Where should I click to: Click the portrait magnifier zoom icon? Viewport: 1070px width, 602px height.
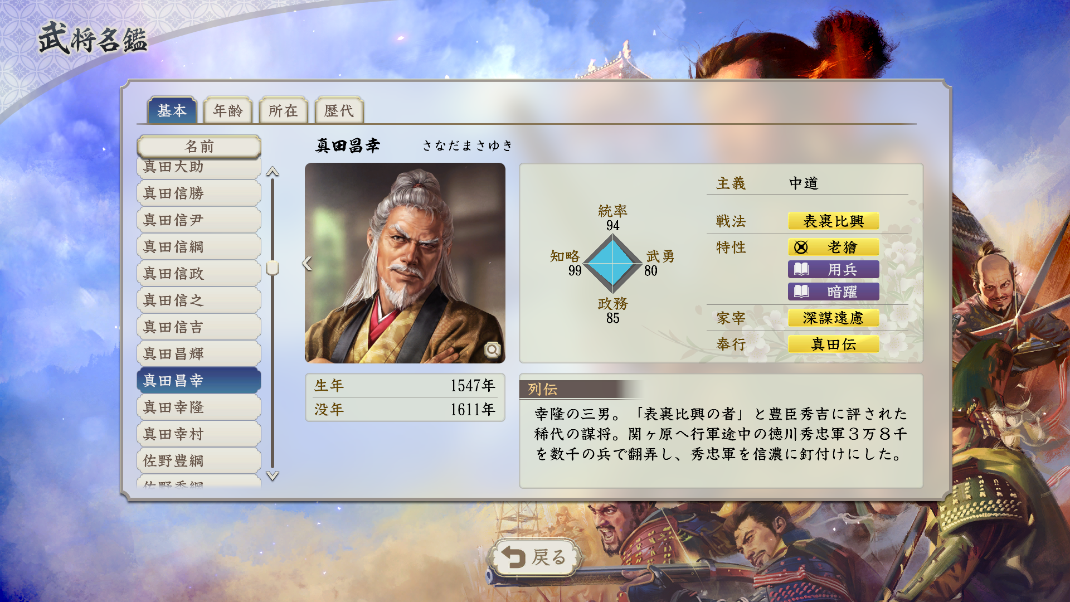[x=492, y=349]
